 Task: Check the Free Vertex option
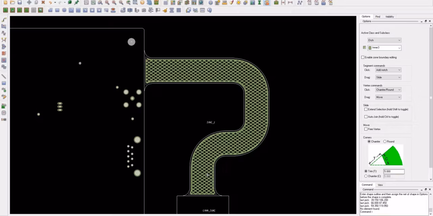tap(366, 129)
